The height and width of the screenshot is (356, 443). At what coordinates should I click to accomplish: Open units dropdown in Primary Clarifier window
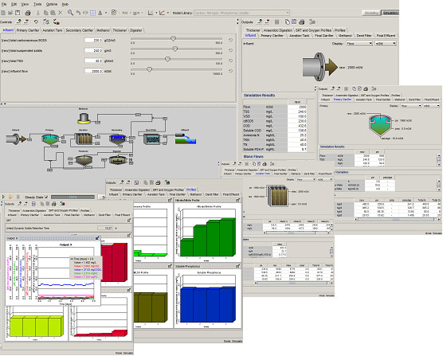click(x=431, y=106)
